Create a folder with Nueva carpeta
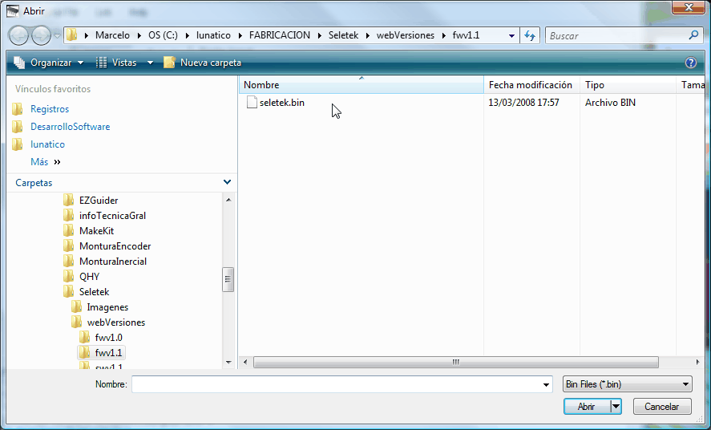Image resolution: width=711 pixels, height=430 pixels. click(x=202, y=63)
